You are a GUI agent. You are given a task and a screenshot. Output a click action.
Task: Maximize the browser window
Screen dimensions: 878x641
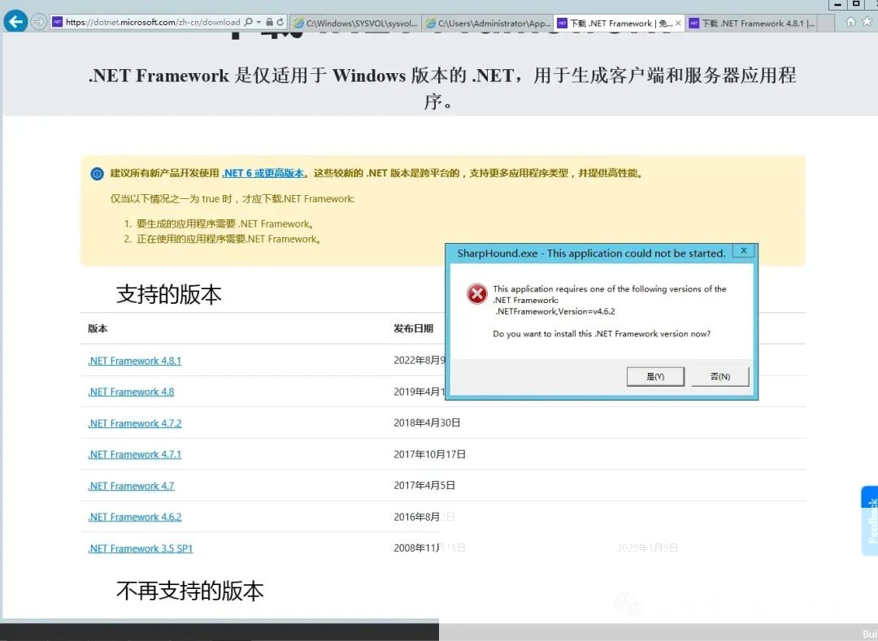855,4
